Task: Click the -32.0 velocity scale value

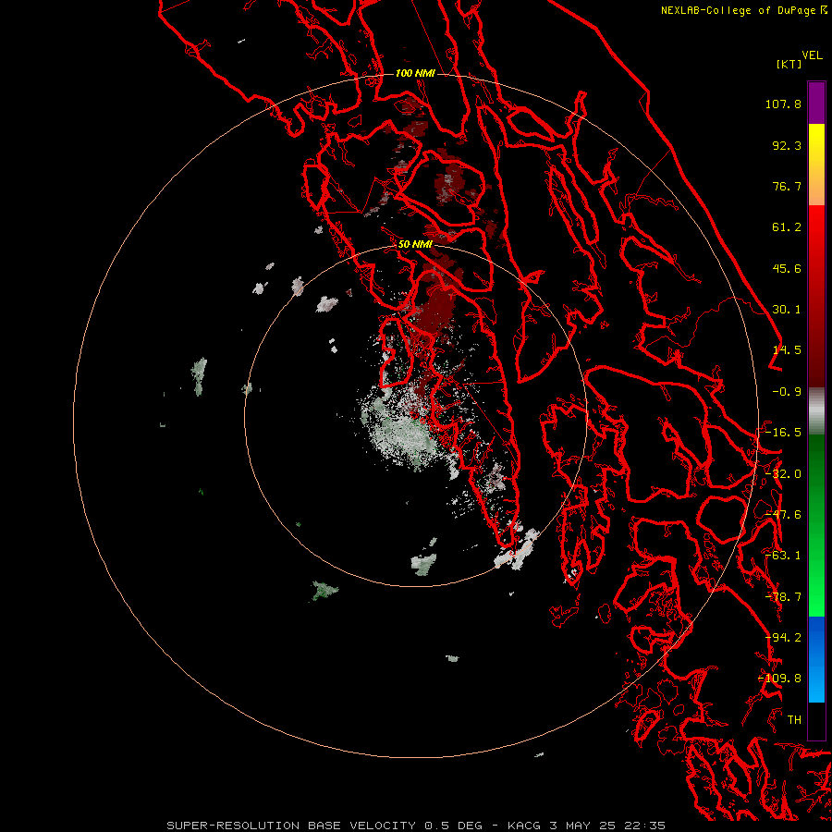Action: [783, 474]
